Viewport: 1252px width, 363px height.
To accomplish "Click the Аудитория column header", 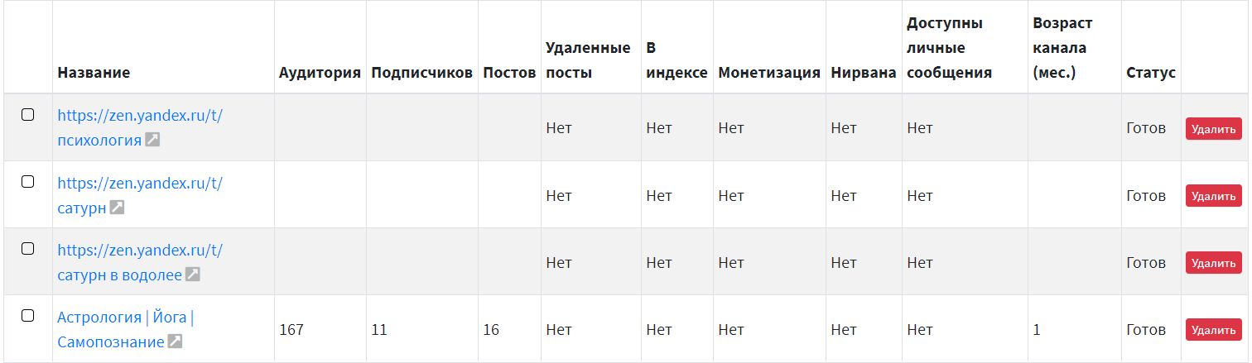I will (320, 73).
